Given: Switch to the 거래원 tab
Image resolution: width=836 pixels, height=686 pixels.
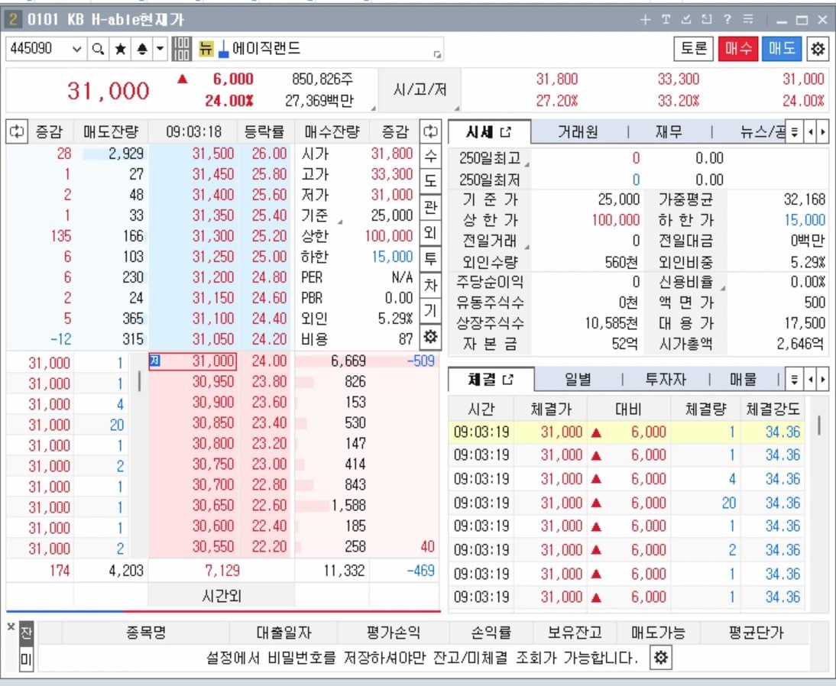Looking at the screenshot, I should [x=578, y=131].
